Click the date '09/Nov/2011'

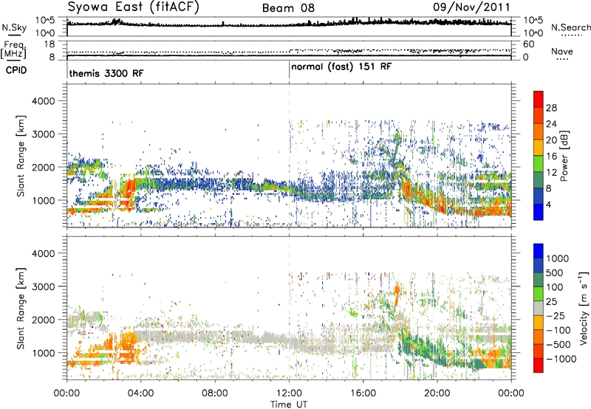[471, 7]
